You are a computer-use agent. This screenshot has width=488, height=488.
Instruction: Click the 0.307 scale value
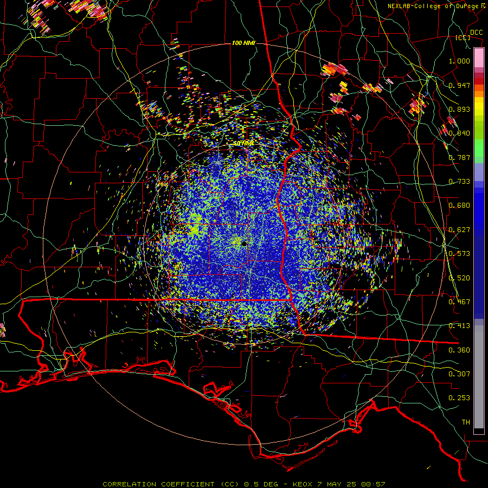pos(459,374)
